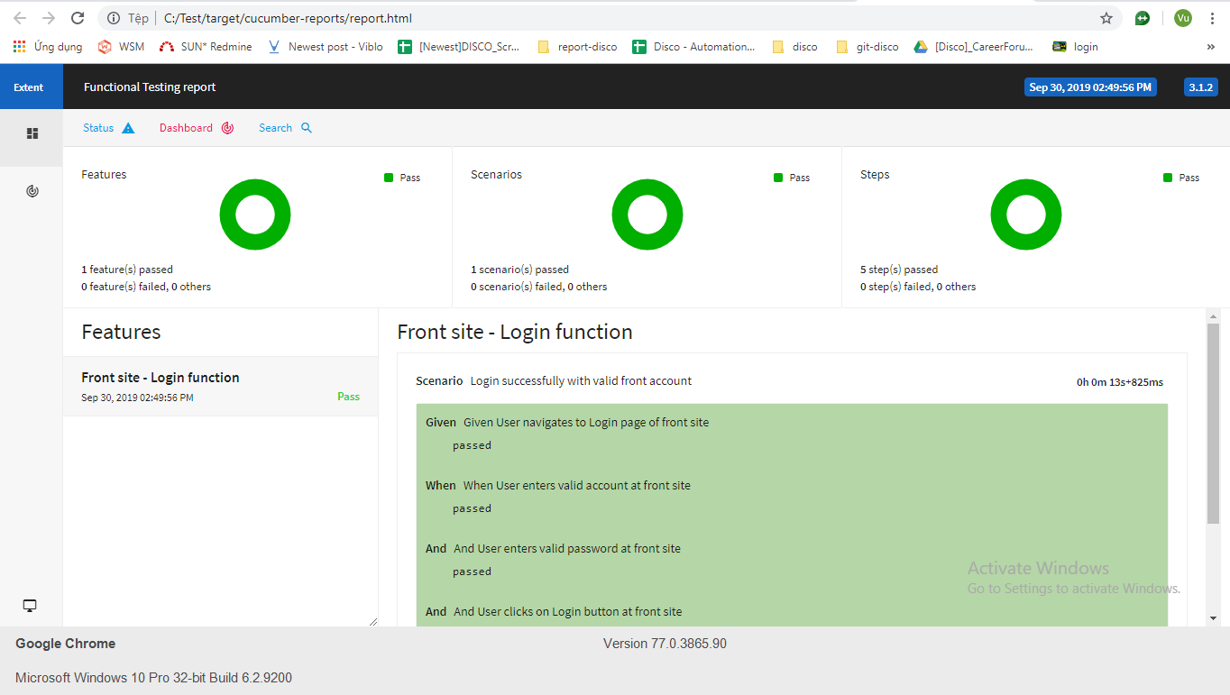Click the Extent logo button
Viewport: 1230px width, 695px height.
(x=29, y=87)
